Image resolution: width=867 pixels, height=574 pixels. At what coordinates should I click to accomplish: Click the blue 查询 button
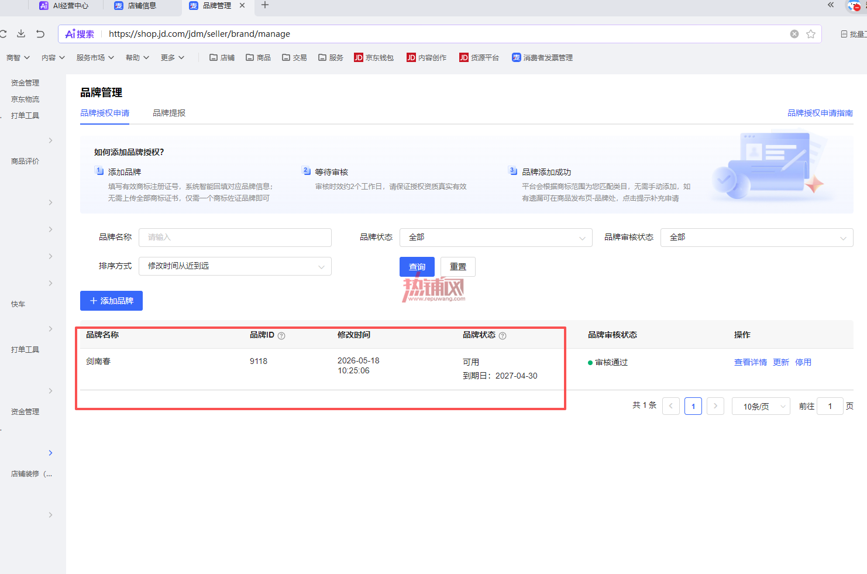tap(417, 267)
